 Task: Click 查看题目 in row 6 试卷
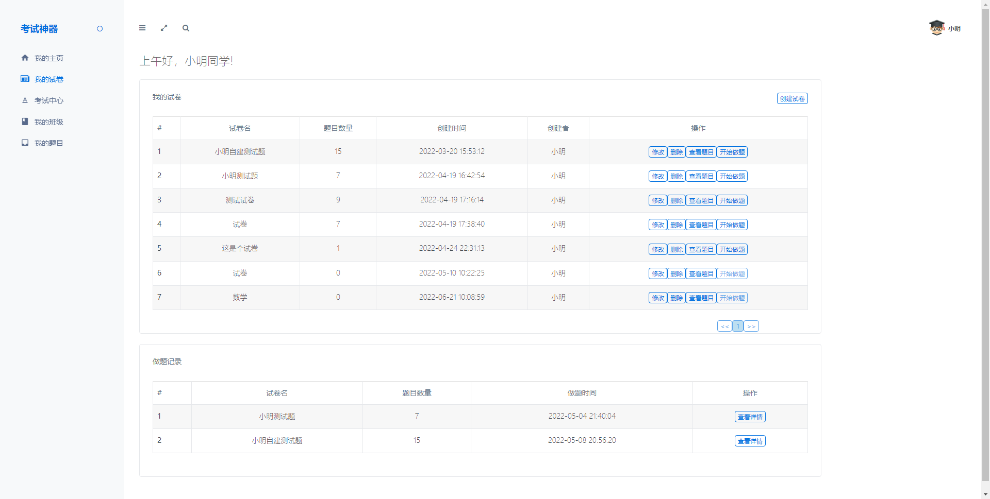pyautogui.click(x=701, y=273)
